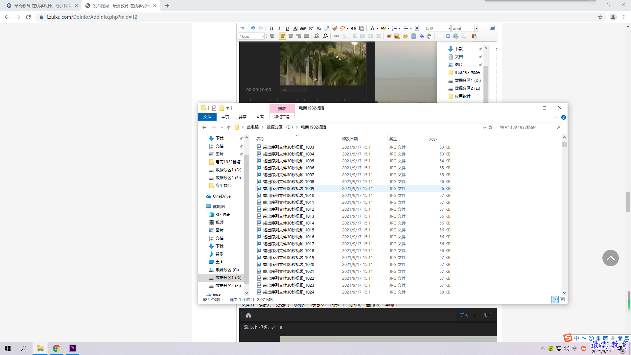Select the format brush icon
The height and width of the screenshot is (355, 631).
tap(335, 28)
